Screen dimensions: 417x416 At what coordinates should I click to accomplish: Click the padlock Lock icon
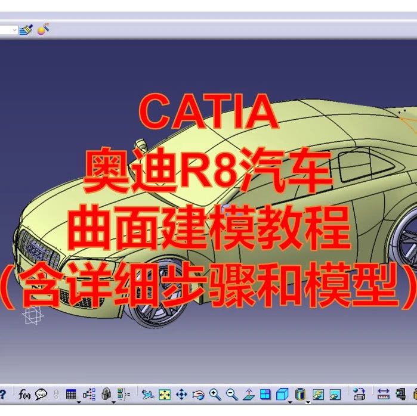pos(106,394)
